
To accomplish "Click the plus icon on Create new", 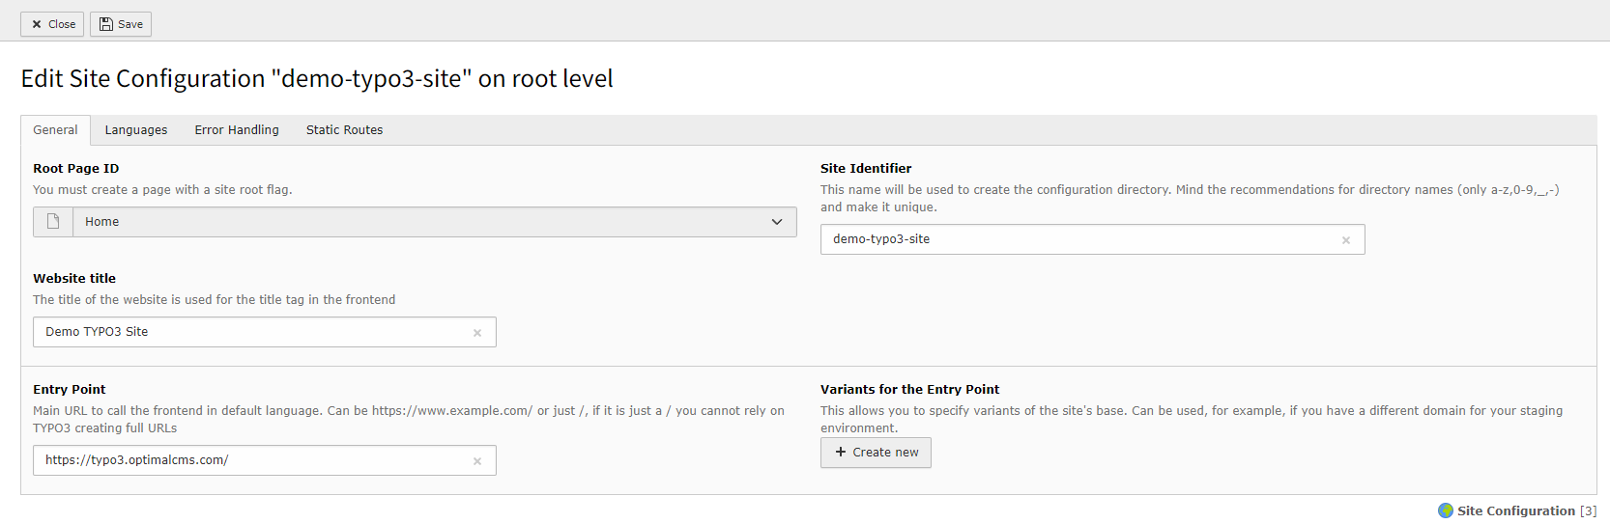I will 841,452.
